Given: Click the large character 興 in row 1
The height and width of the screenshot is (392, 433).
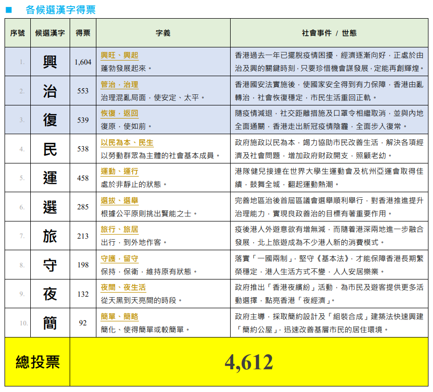Looking at the screenshot, I should coord(50,62).
